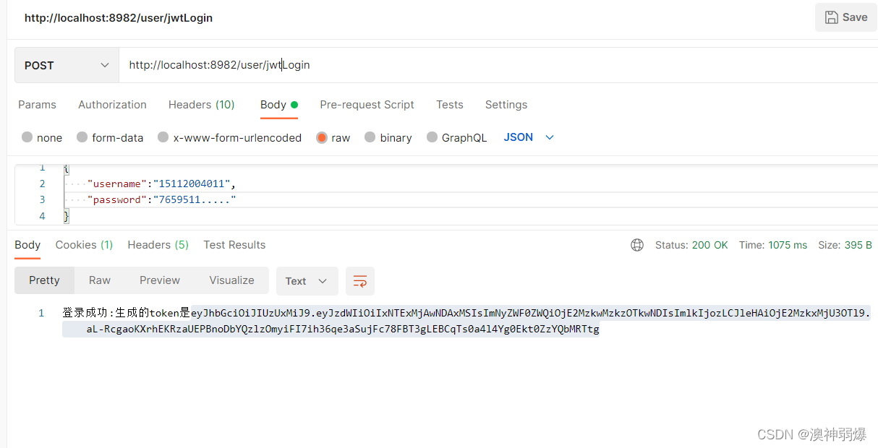Screen dimensions: 878x448
Task: Open the POST method dropdown
Action: (x=67, y=65)
